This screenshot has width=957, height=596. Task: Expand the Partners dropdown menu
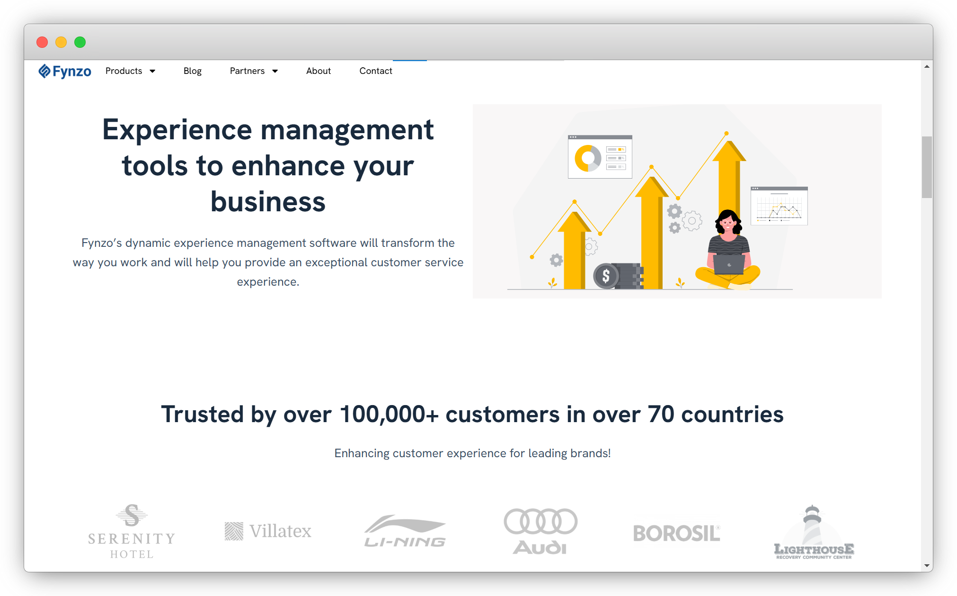(254, 70)
